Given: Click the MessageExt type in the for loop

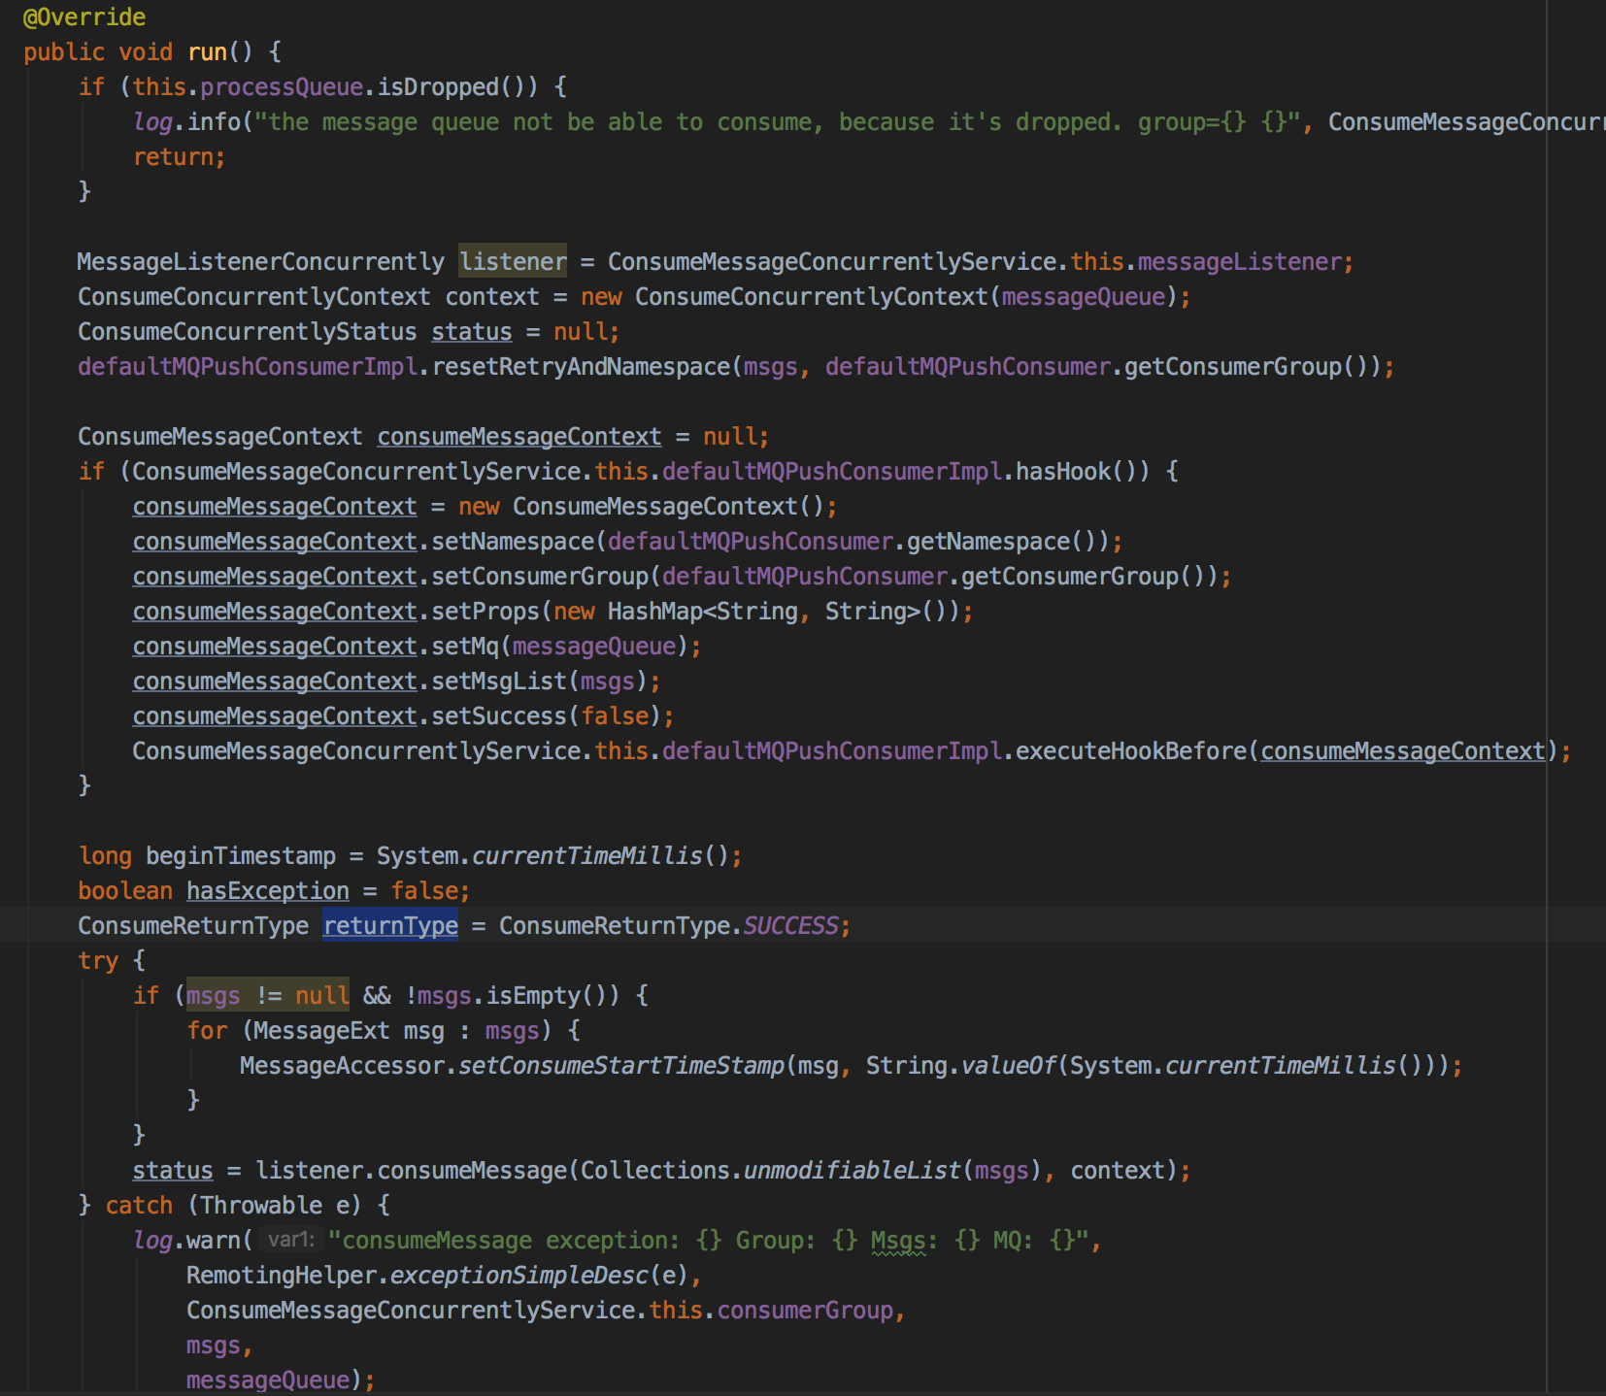Looking at the screenshot, I should tap(321, 1031).
